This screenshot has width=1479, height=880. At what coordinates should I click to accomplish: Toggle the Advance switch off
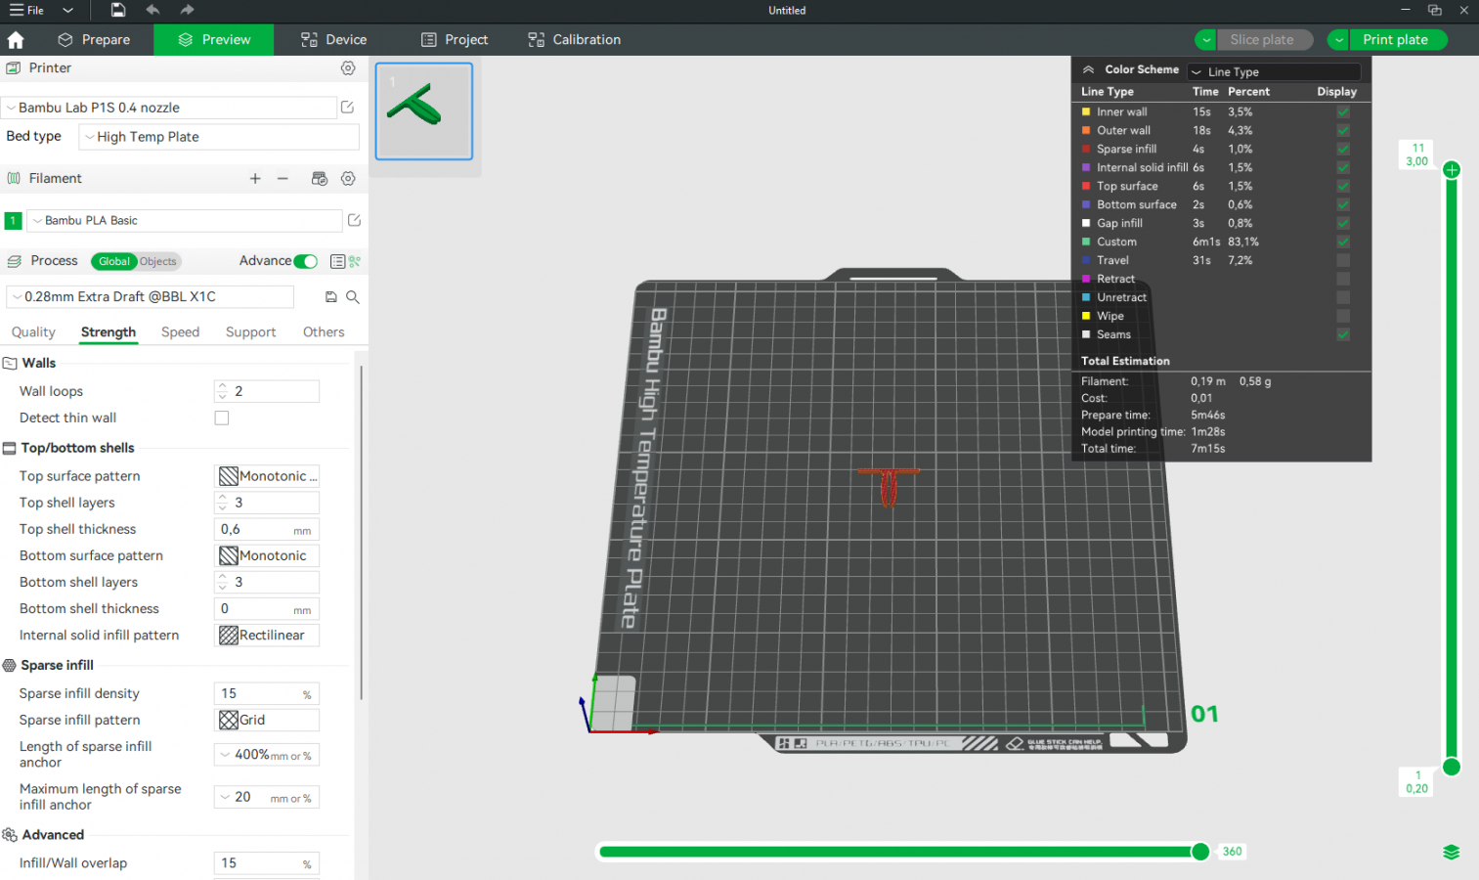(x=305, y=261)
